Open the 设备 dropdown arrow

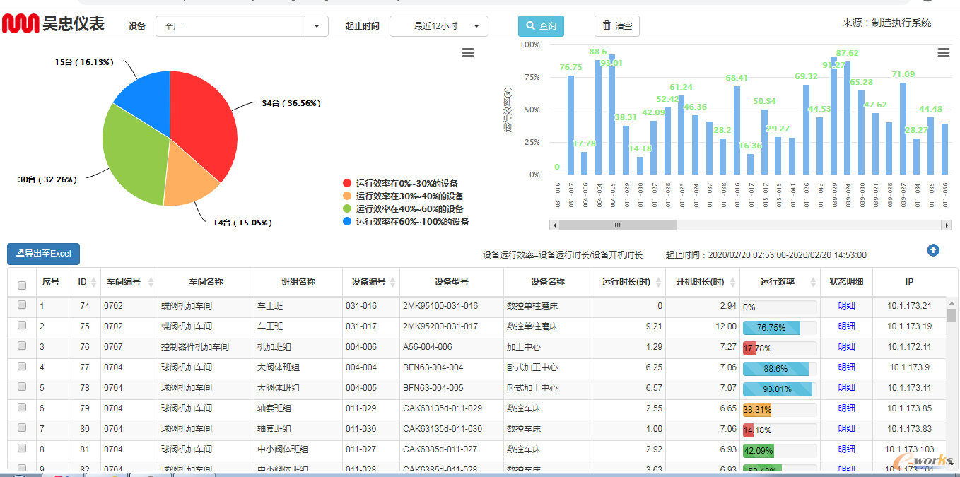pos(316,26)
